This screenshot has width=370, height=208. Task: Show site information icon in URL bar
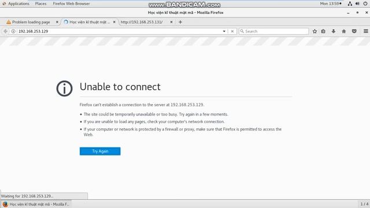[13, 31]
